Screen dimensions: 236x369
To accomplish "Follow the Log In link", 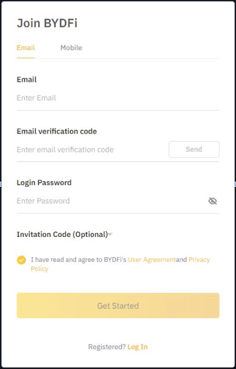I will pos(137,346).
